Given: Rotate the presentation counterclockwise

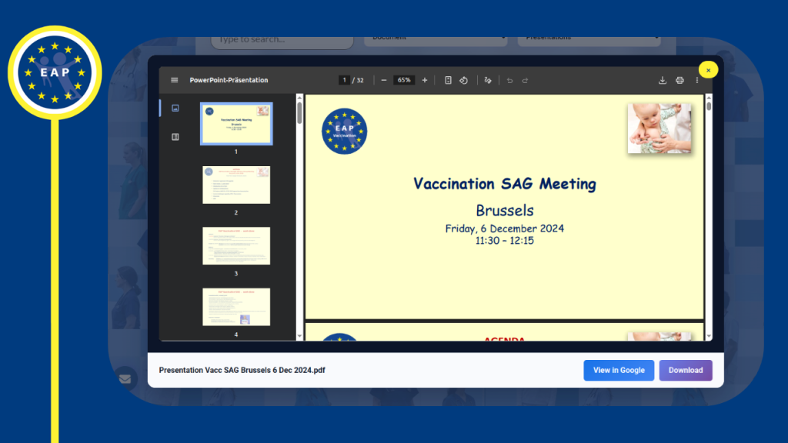Looking at the screenshot, I should (465, 79).
